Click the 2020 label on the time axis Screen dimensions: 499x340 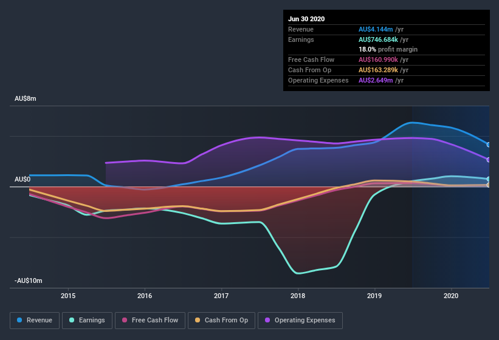(x=451, y=296)
